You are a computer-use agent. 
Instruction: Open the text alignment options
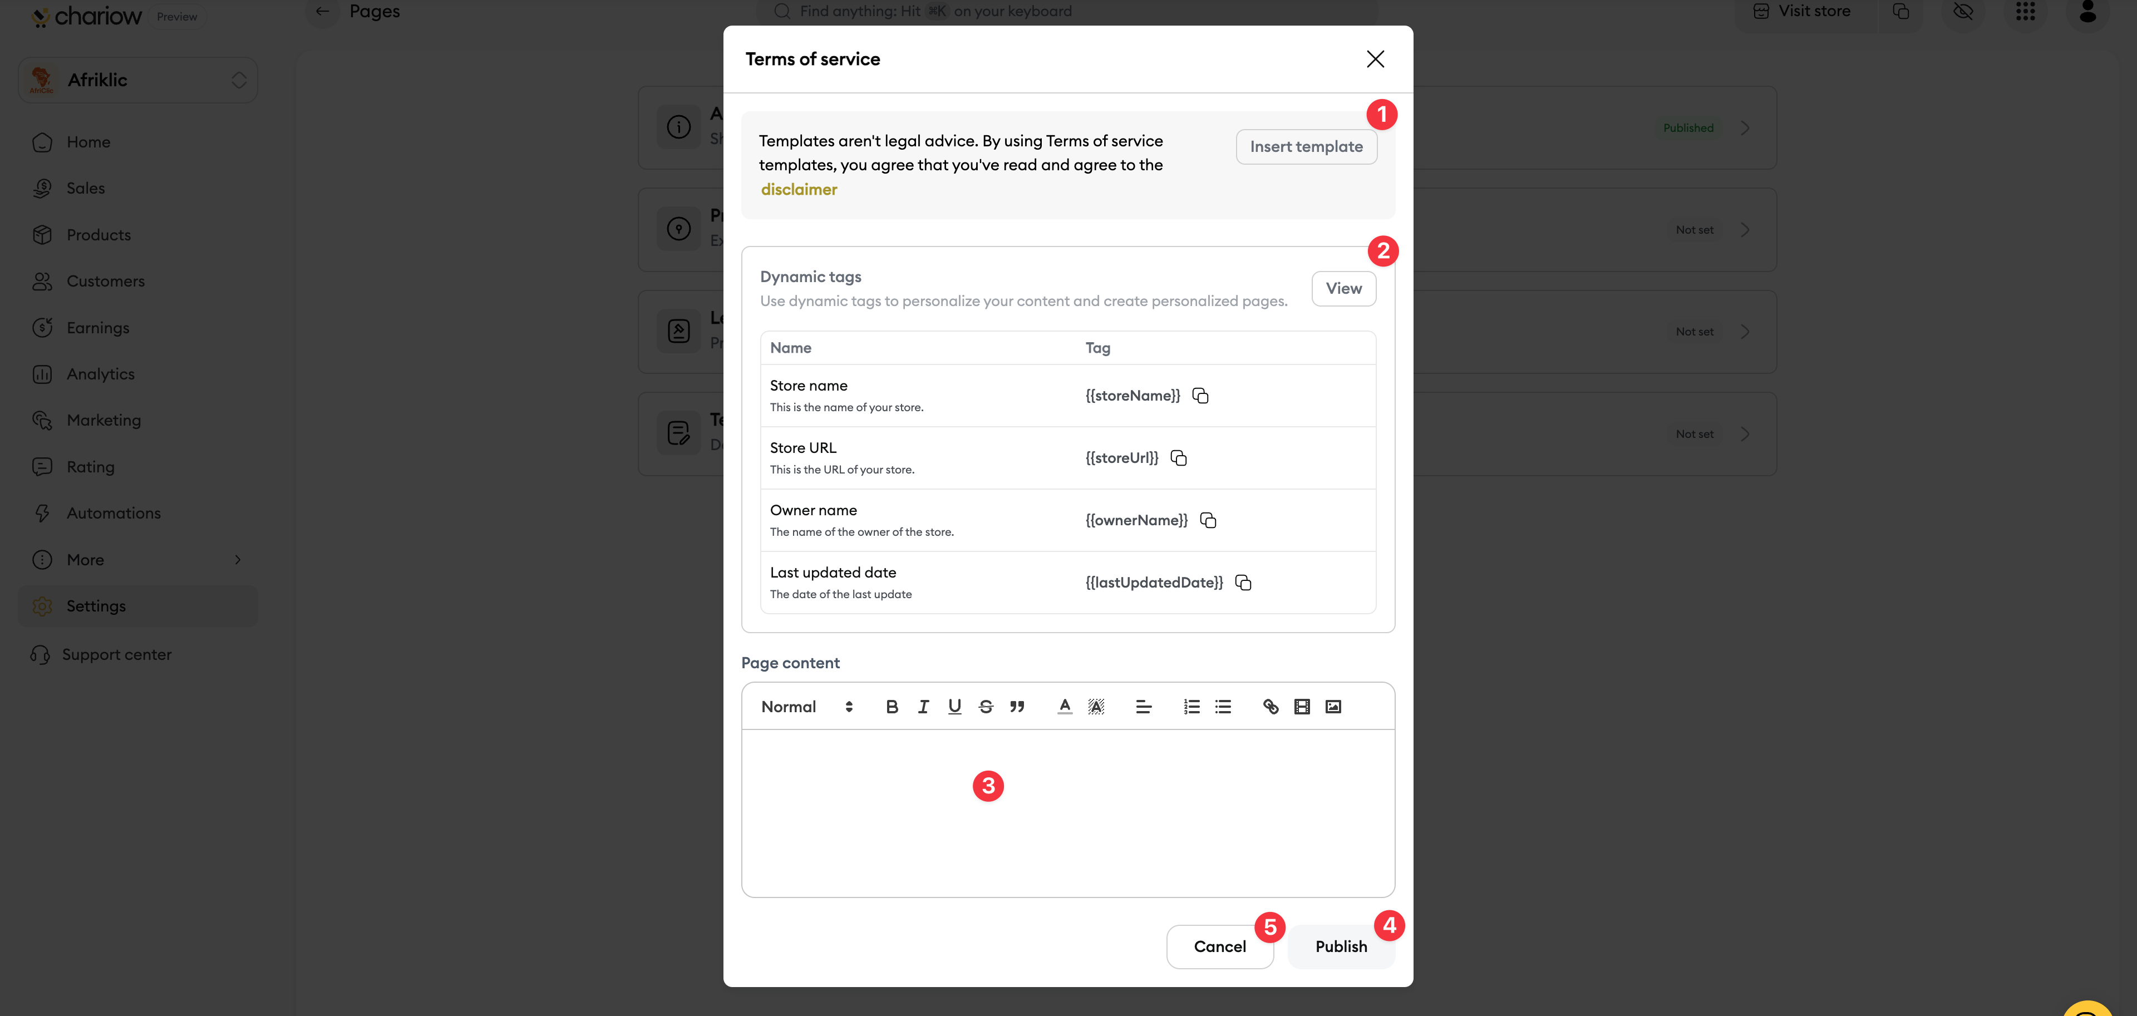pos(1143,707)
